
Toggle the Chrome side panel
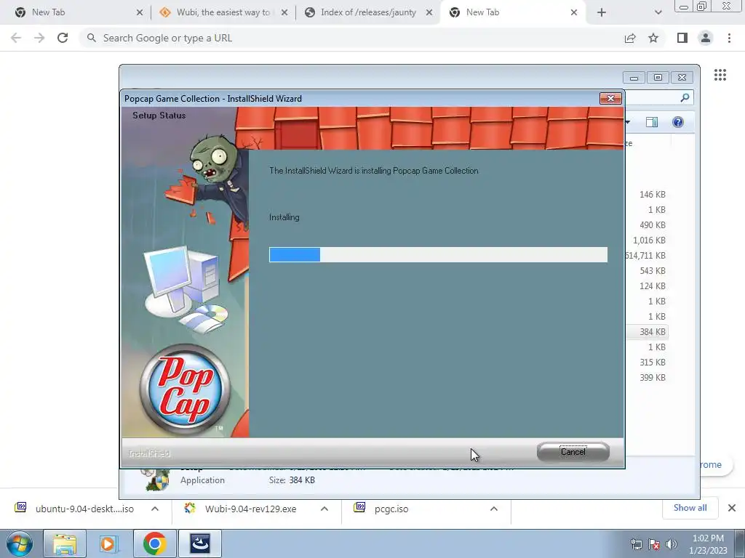[x=682, y=38]
